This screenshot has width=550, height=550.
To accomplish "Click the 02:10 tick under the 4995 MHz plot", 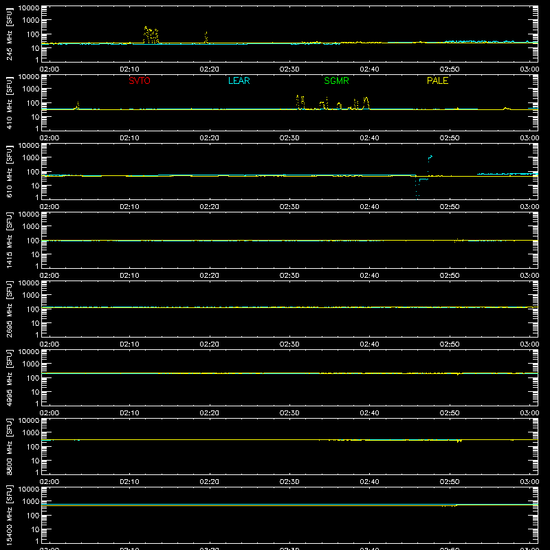I will 129,413.
